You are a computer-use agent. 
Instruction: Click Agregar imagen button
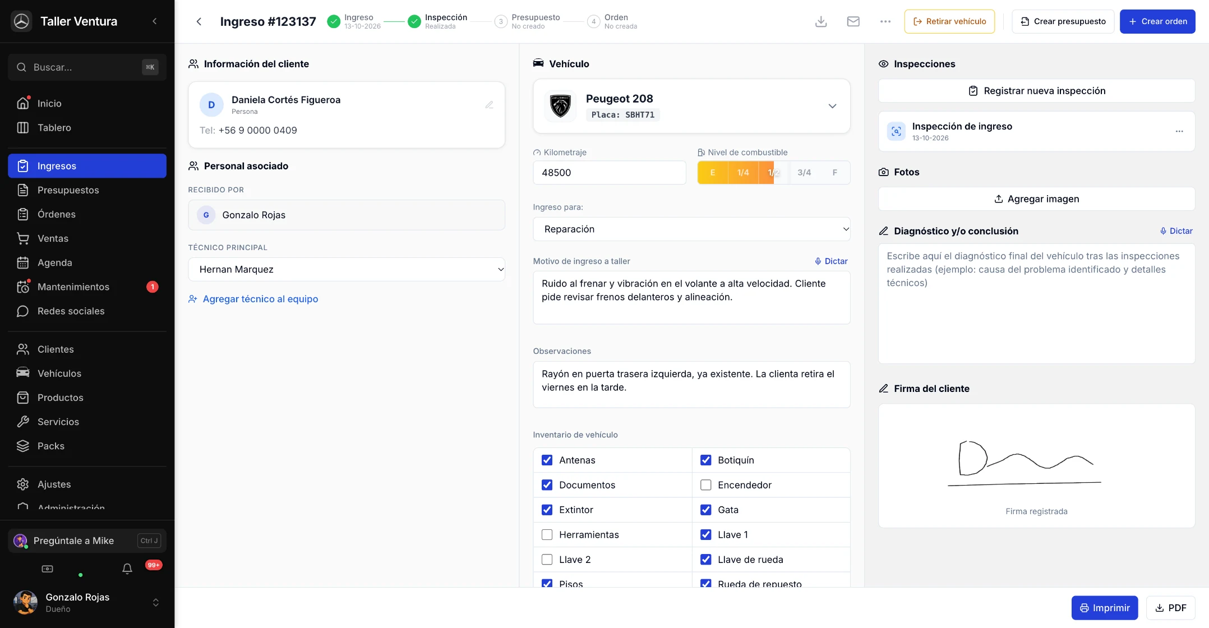[1036, 199]
